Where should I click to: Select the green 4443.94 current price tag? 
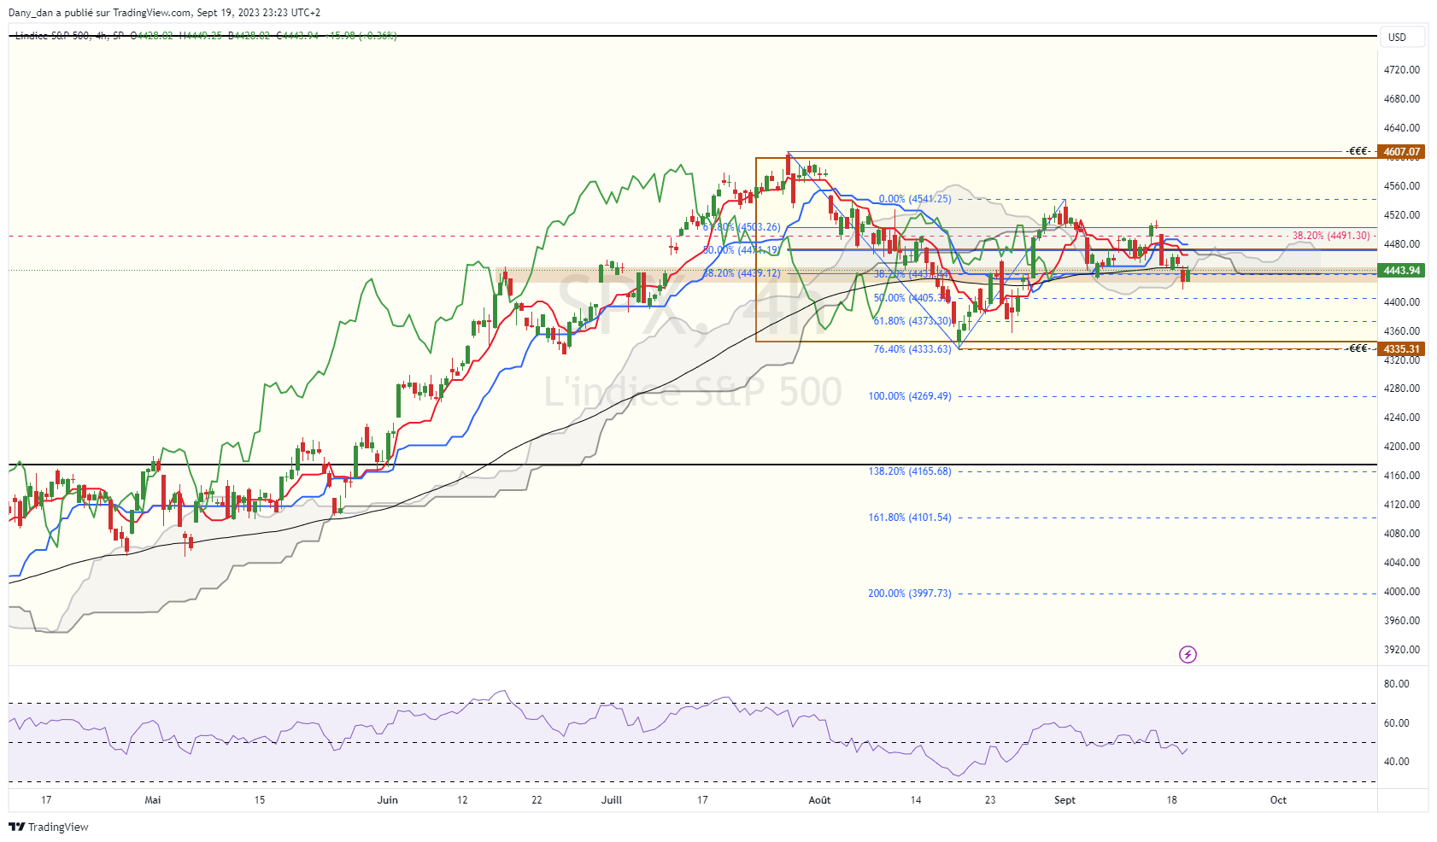tap(1401, 271)
